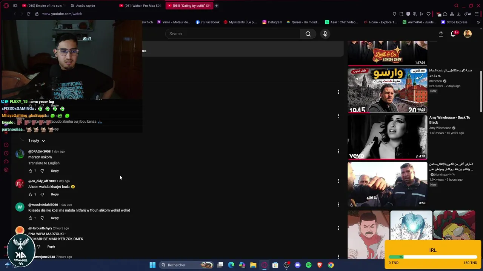Switch to 'Accès rapide' tab

pyautogui.click(x=83, y=6)
